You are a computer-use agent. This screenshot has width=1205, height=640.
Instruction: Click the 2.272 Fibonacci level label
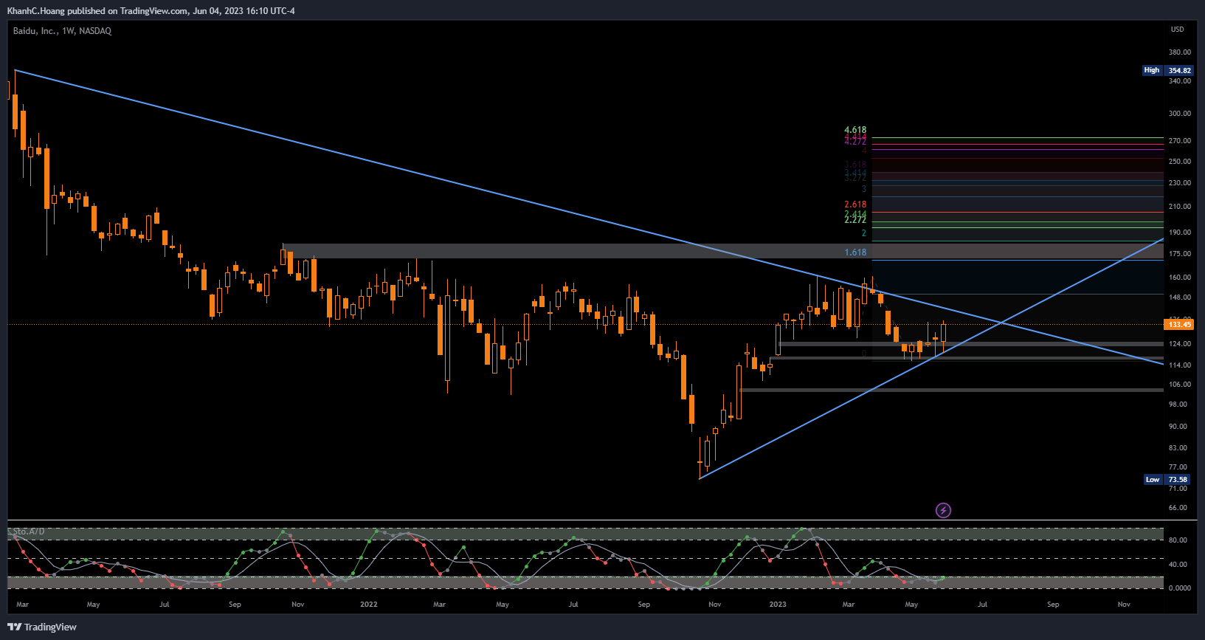tap(855, 220)
